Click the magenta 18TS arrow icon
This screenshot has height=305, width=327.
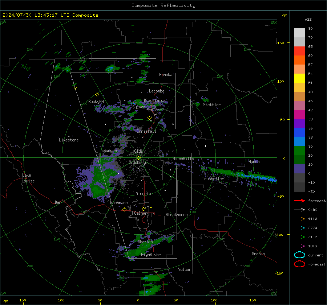click(x=299, y=246)
